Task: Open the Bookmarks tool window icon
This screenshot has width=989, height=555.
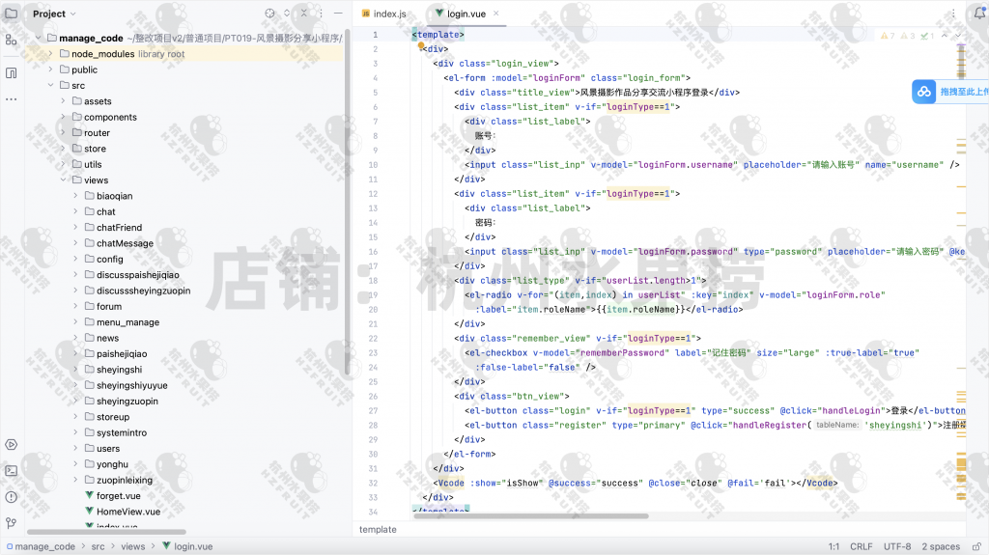Action: (x=12, y=72)
